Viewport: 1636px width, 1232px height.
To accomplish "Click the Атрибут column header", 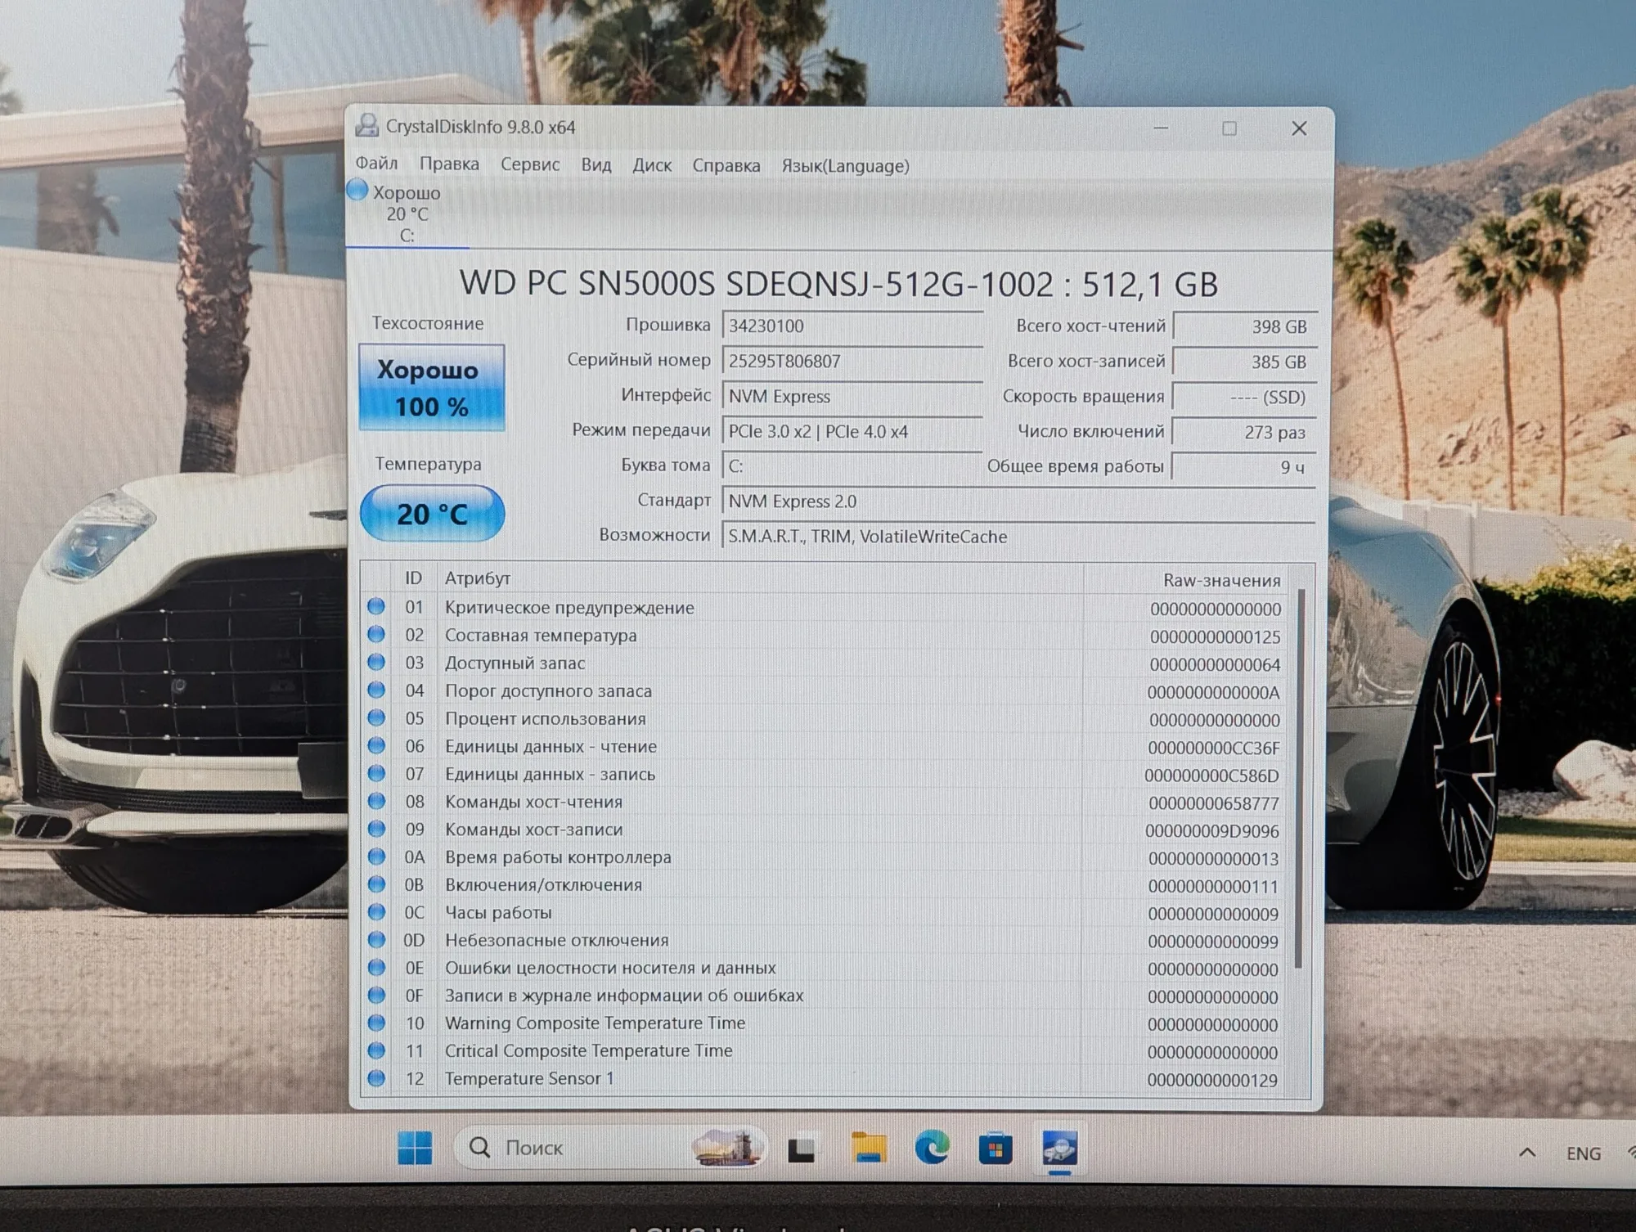I will pyautogui.click(x=761, y=578).
